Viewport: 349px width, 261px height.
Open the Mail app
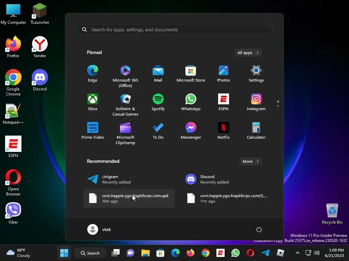point(158,74)
